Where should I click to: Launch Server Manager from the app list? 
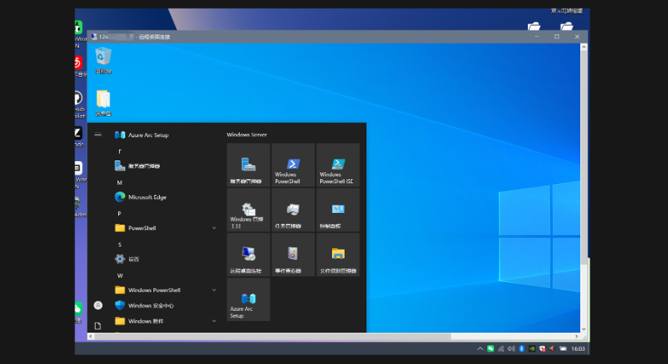(x=137, y=166)
